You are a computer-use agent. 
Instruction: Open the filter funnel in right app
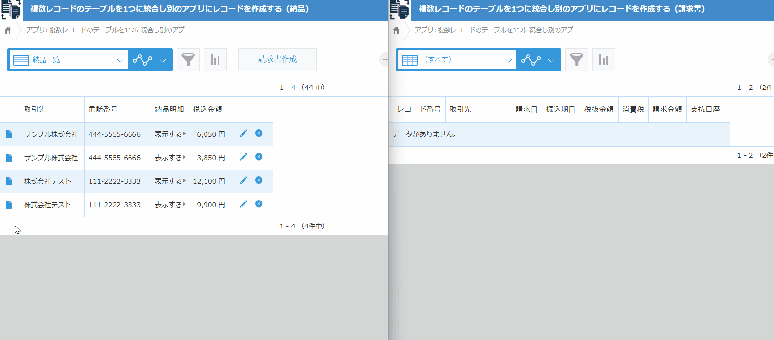tap(577, 60)
